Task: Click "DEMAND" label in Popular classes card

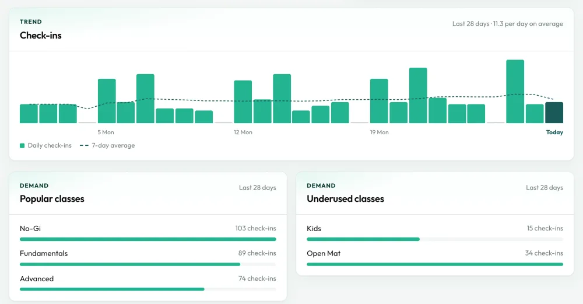Action: click(x=34, y=186)
